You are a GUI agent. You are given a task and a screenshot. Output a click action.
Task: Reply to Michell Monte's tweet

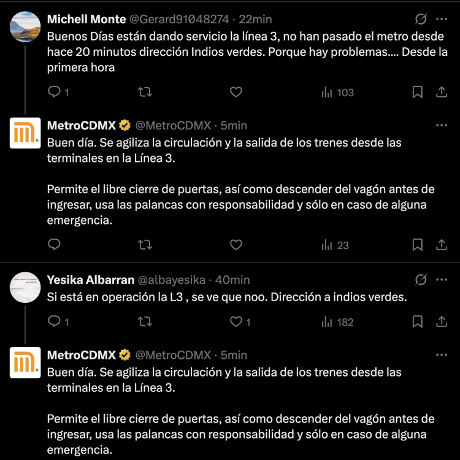[55, 92]
